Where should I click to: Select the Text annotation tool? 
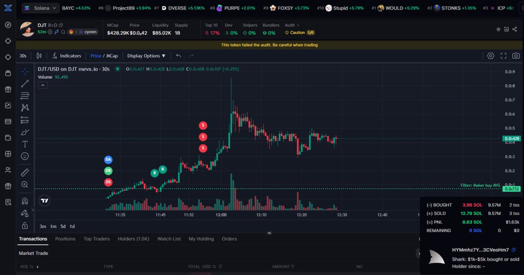[x=25, y=144]
